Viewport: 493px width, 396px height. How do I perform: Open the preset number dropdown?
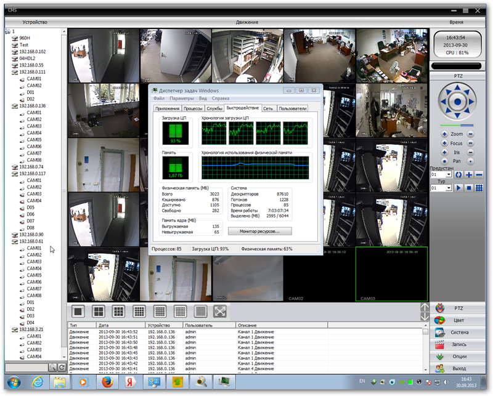pyautogui.click(x=448, y=175)
